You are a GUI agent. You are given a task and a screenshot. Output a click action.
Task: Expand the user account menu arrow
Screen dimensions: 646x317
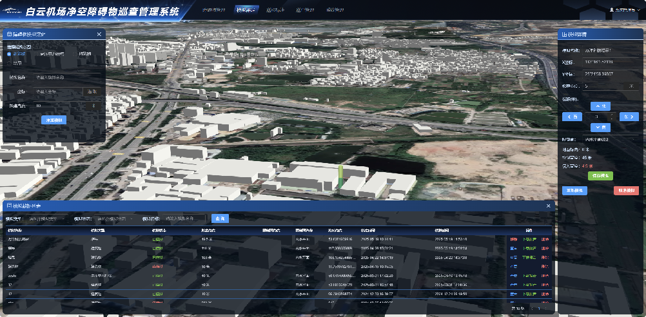637,10
